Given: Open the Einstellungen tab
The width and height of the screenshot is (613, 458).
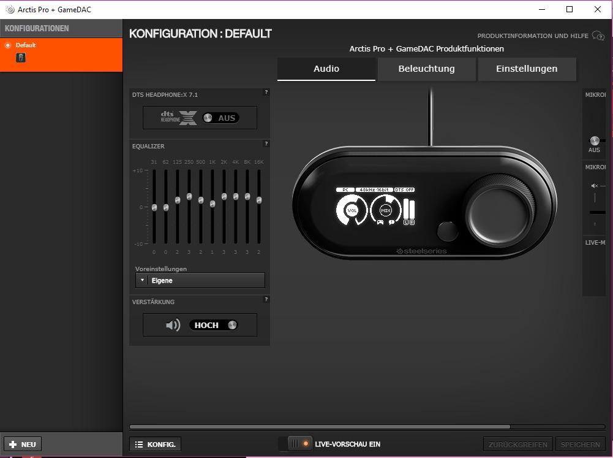Looking at the screenshot, I should 527,69.
